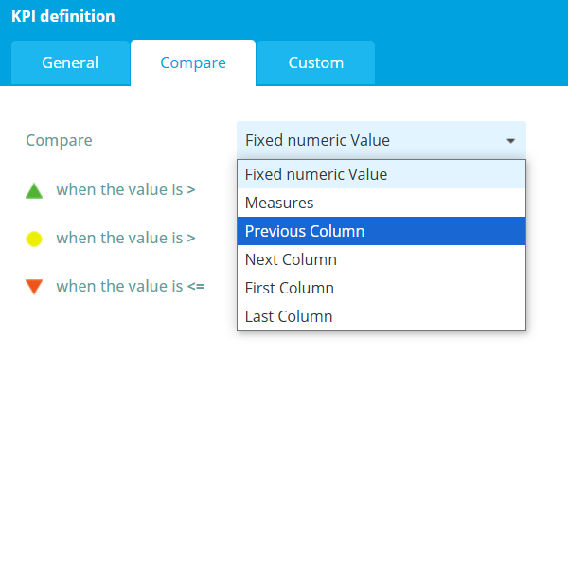The height and width of the screenshot is (568, 568).
Task: Click the KPI definition dialog title
Action: tap(63, 16)
